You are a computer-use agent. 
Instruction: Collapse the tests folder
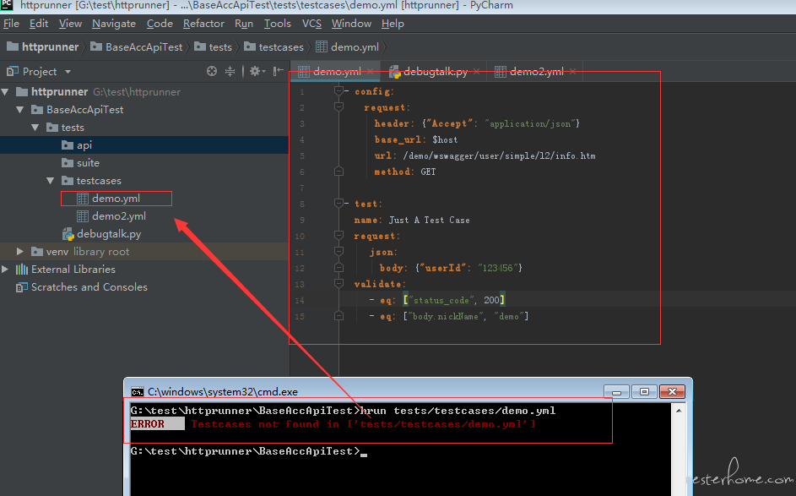[x=35, y=128]
